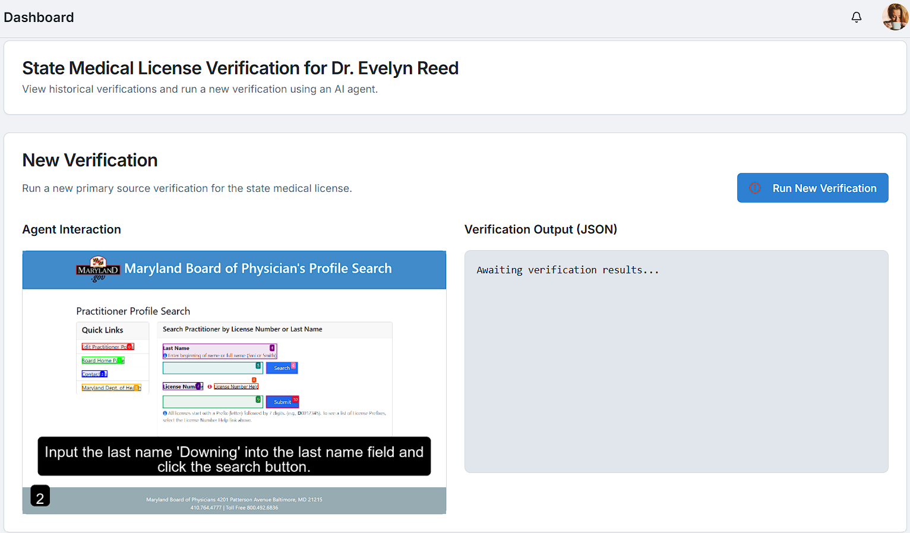This screenshot has height=533, width=910.
Task: Open the notifications bell
Action: 856,17
